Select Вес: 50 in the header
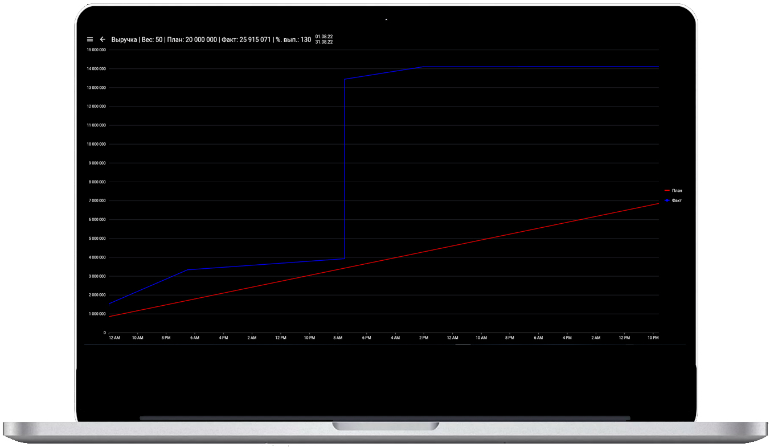The width and height of the screenshot is (770, 447). tap(151, 40)
